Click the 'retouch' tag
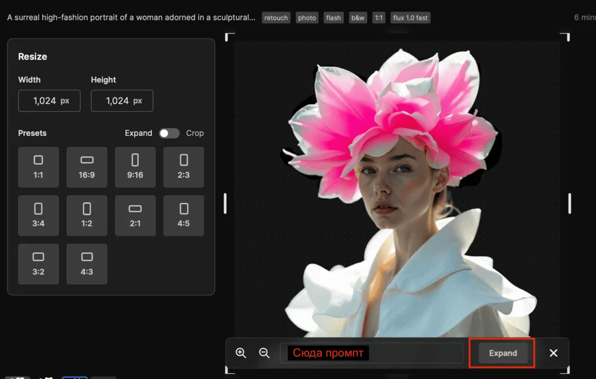The width and height of the screenshot is (596, 379). point(276,18)
